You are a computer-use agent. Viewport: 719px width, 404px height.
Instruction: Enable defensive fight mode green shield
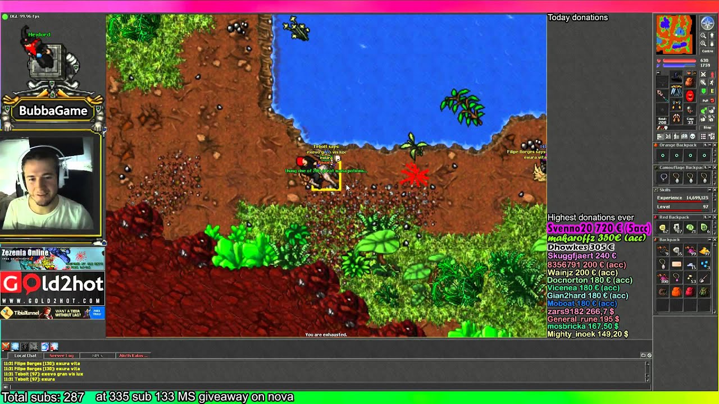coord(703,91)
